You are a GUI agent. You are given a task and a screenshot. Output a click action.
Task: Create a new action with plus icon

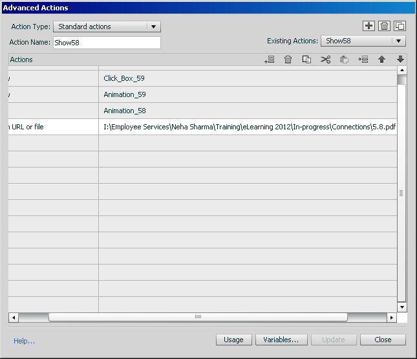tap(369, 26)
